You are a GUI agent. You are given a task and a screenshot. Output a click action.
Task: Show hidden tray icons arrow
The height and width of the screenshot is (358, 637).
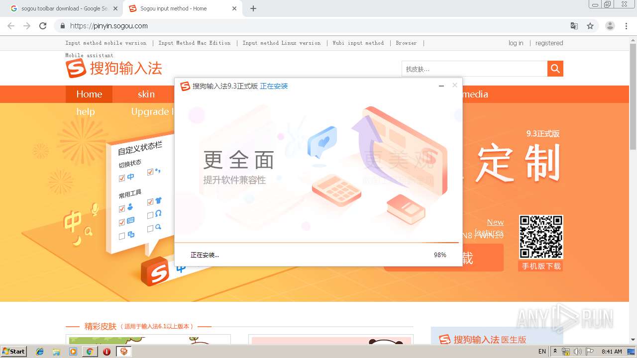tap(555, 351)
